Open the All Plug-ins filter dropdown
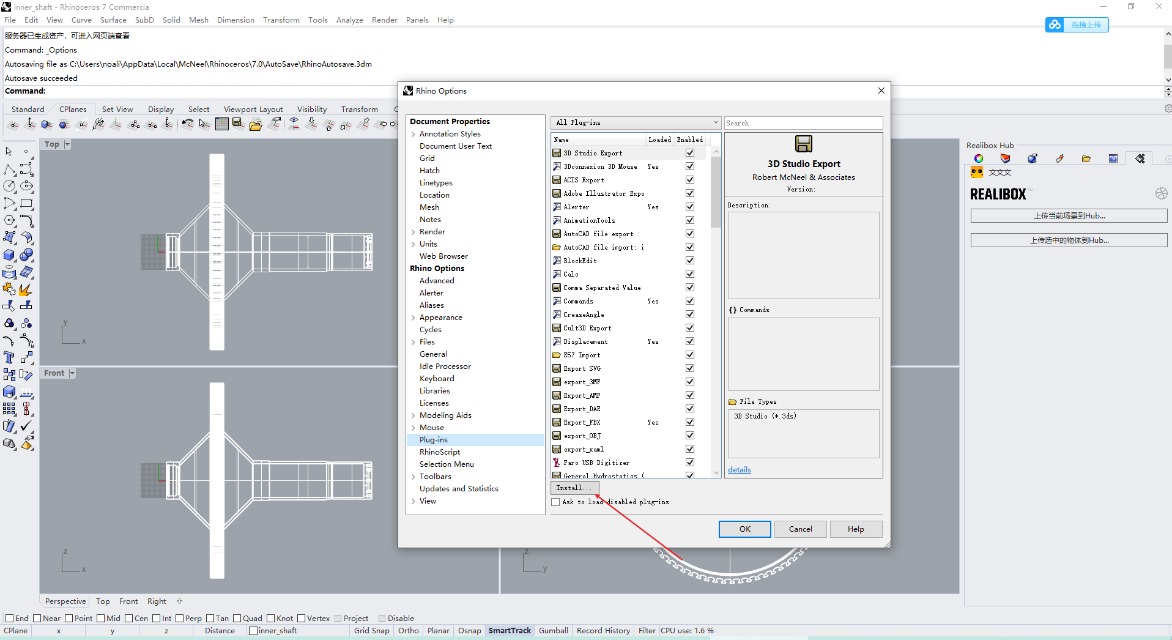 (x=636, y=122)
